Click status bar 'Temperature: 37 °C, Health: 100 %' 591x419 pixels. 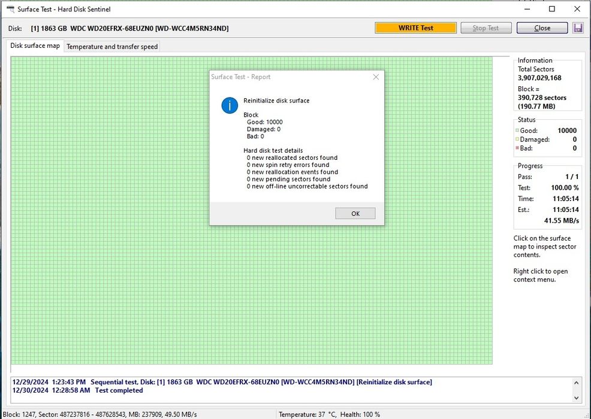329,414
